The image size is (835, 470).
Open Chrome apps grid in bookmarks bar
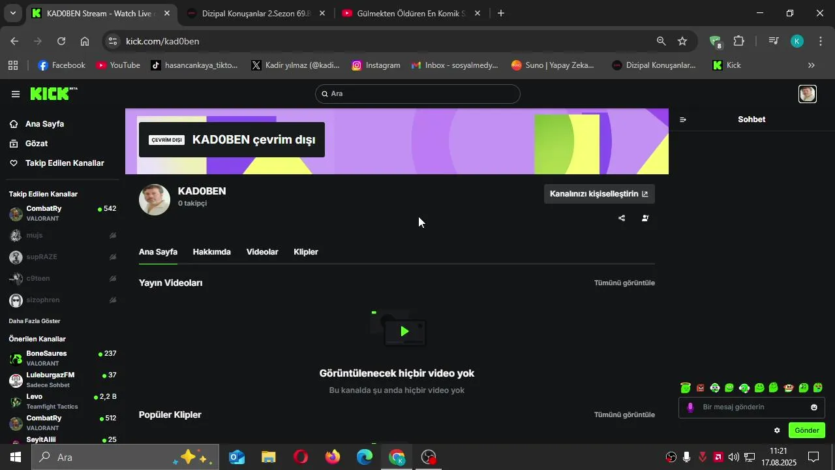[13, 65]
